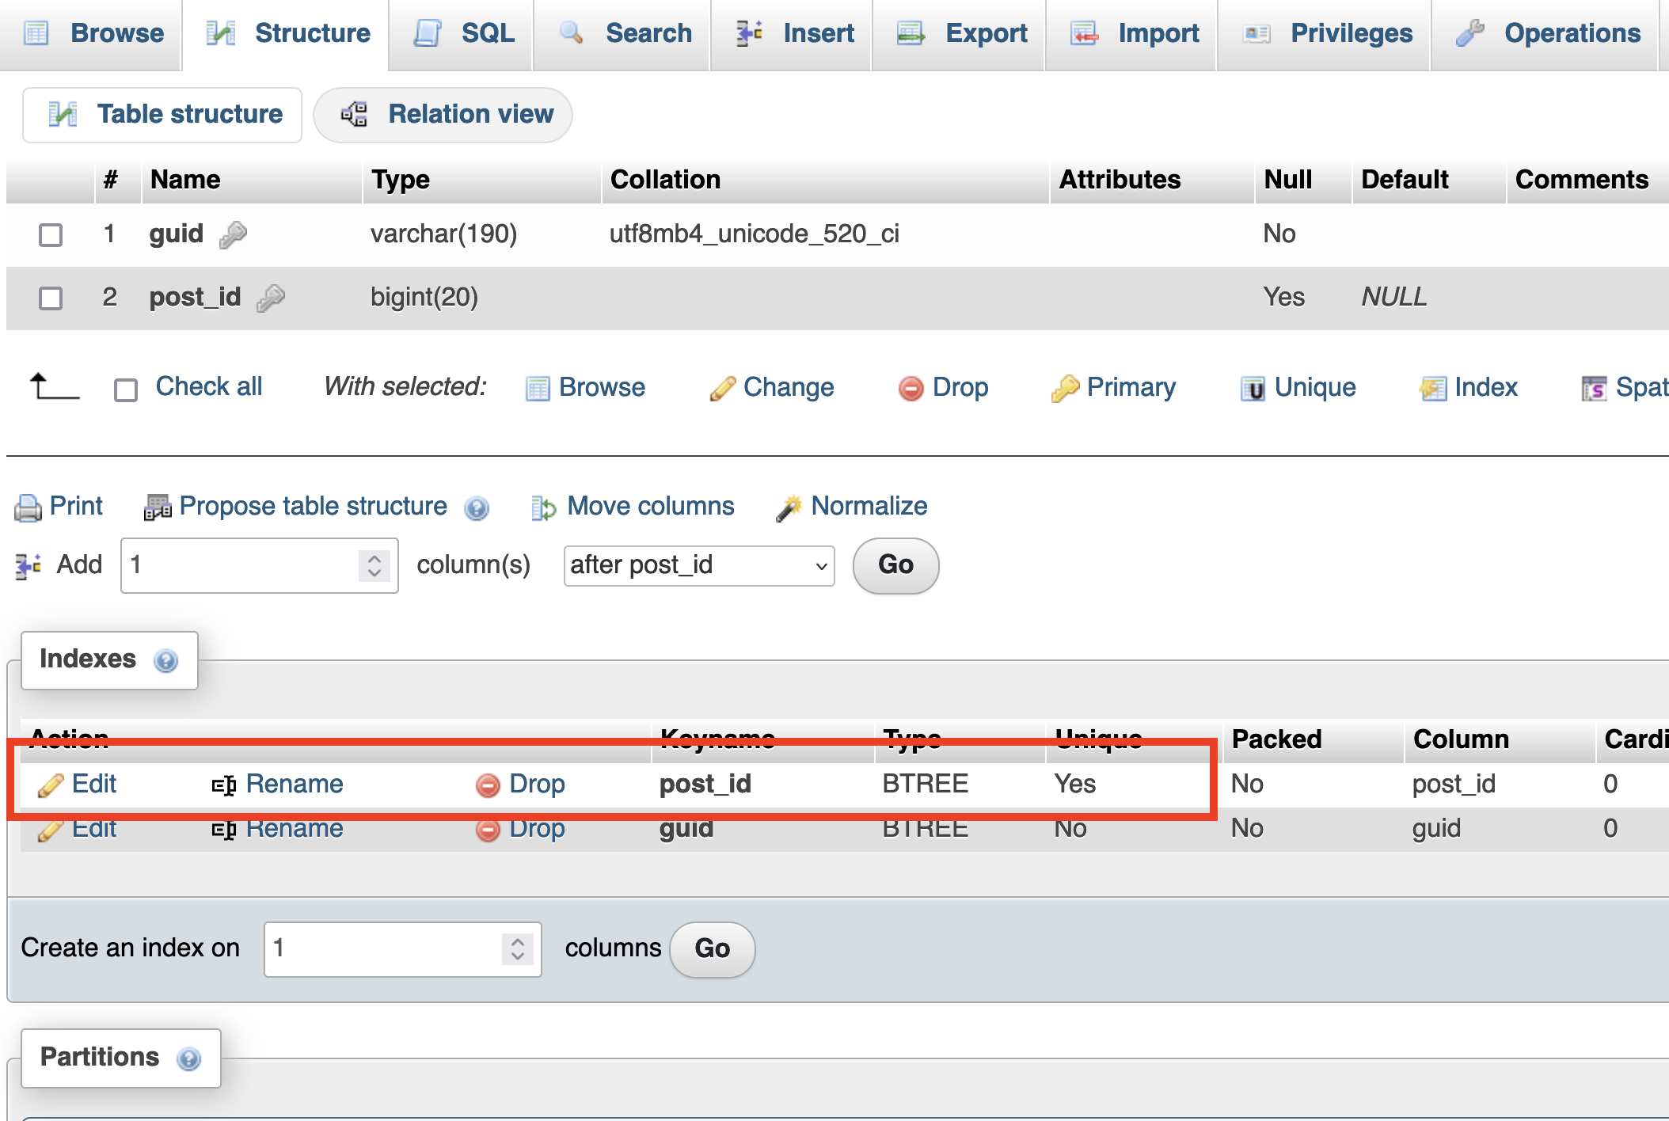The width and height of the screenshot is (1669, 1121).
Task: Go to the Search tab
Action: [623, 33]
